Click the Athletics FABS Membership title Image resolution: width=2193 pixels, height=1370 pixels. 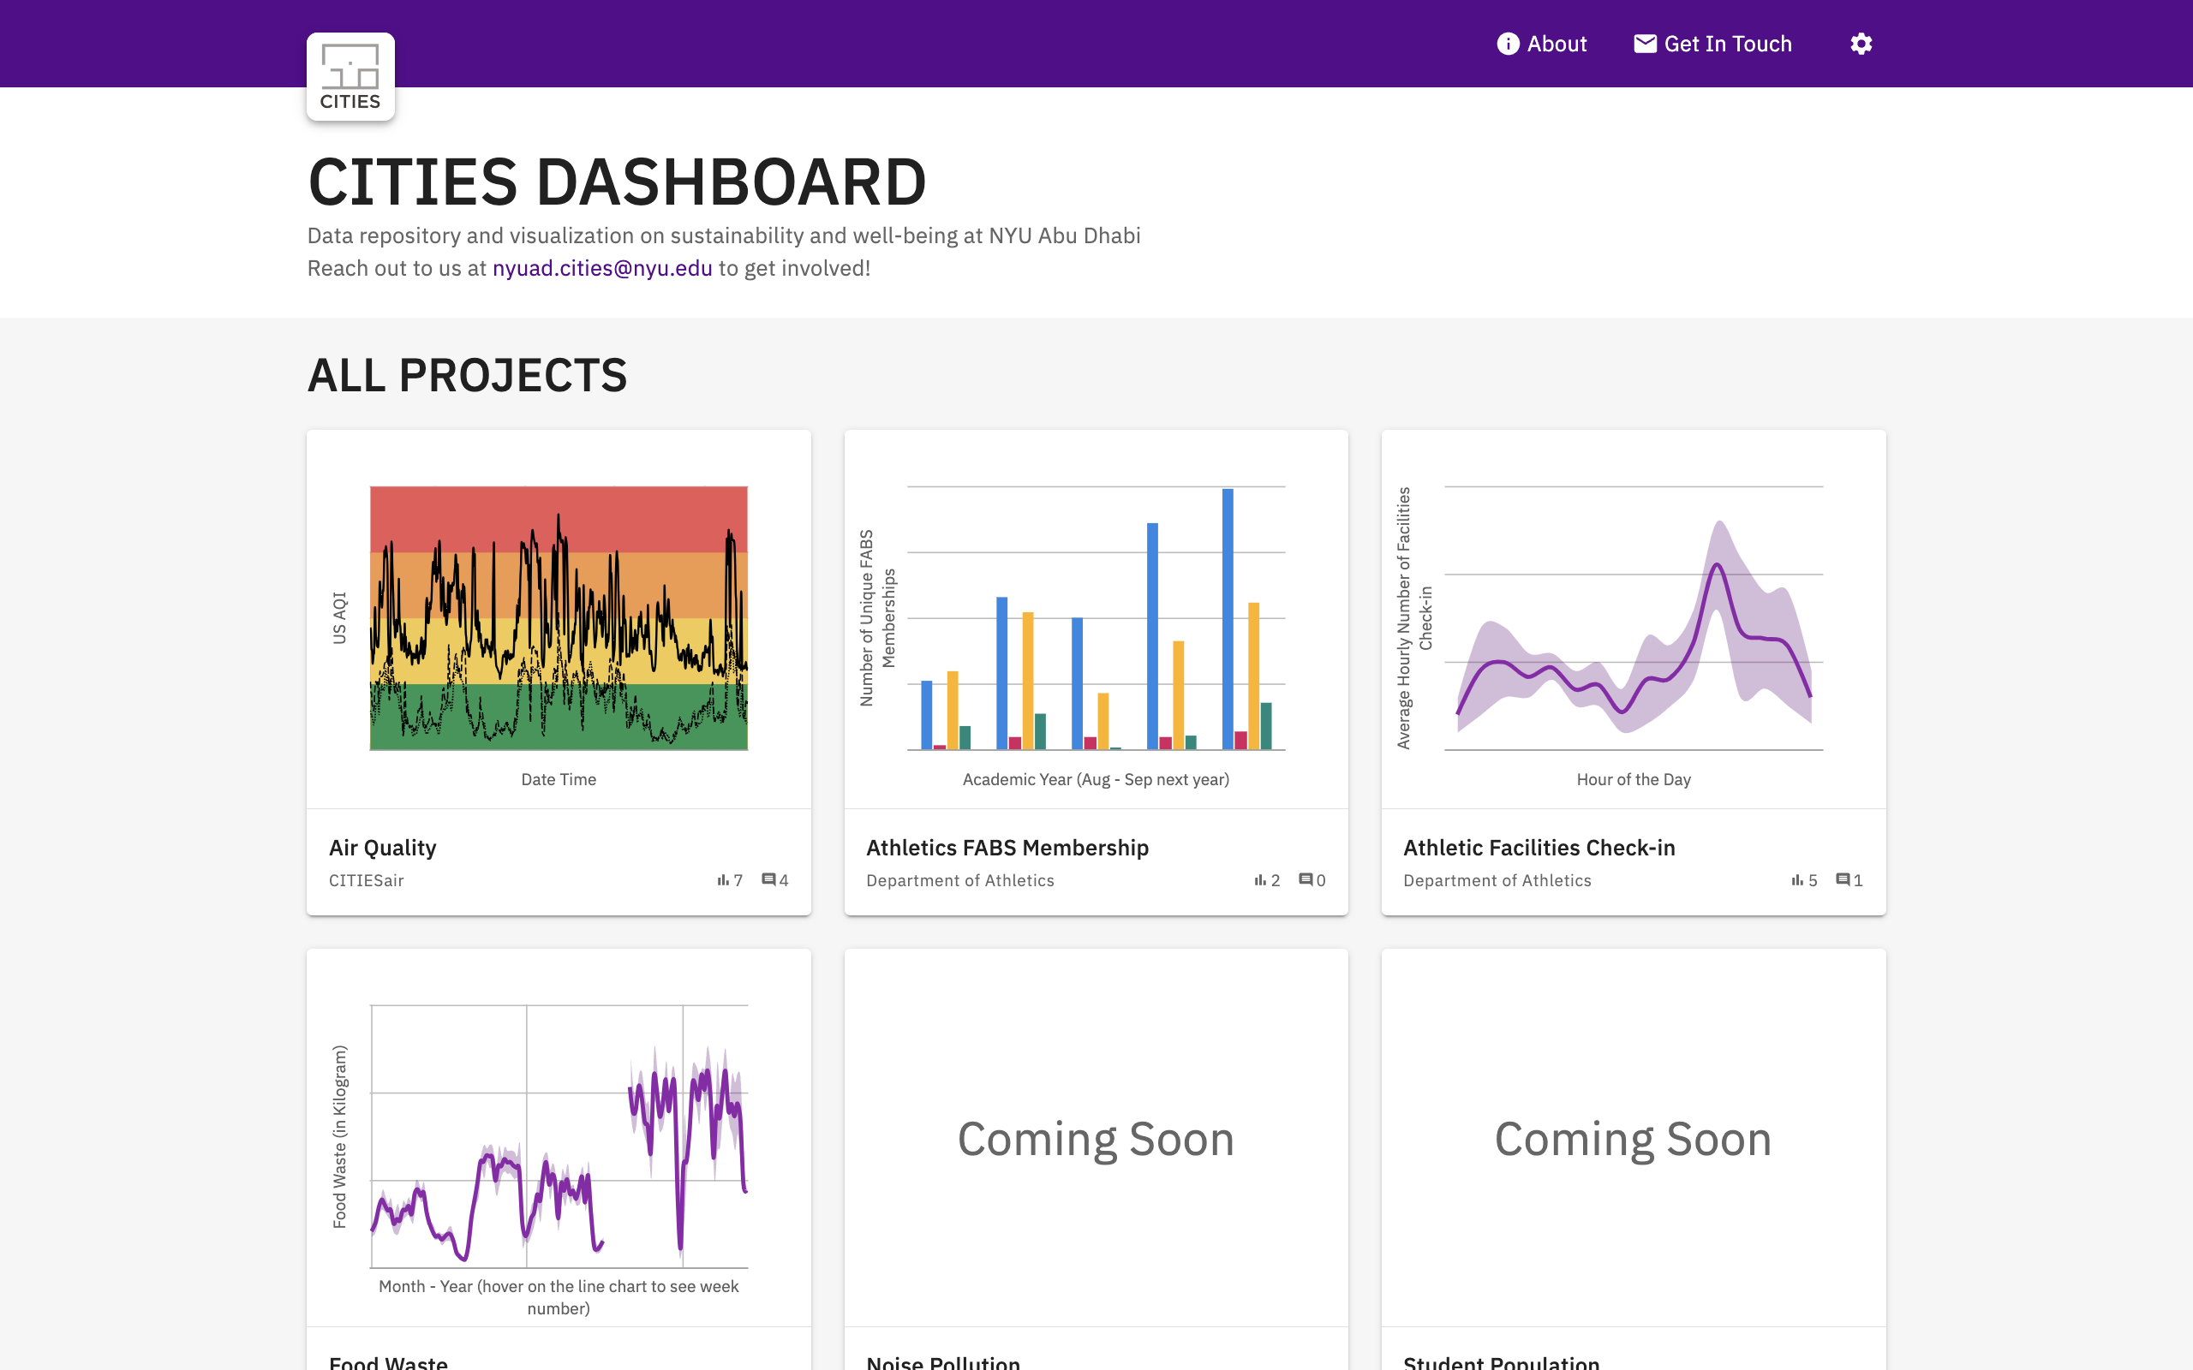point(1007,848)
